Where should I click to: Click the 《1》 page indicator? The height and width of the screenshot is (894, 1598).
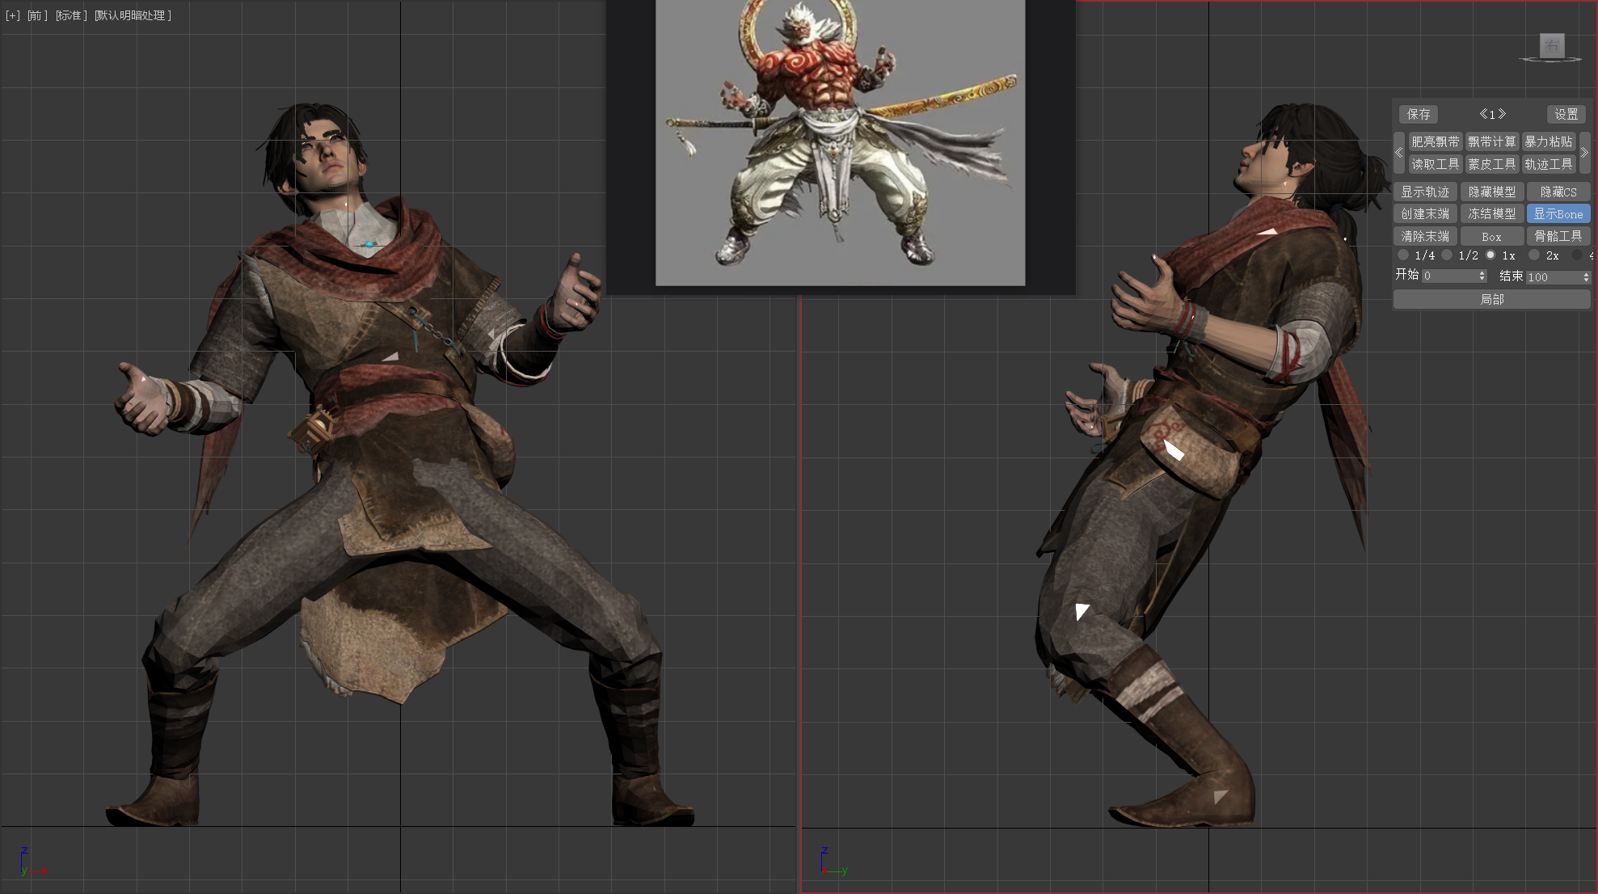[x=1492, y=114]
